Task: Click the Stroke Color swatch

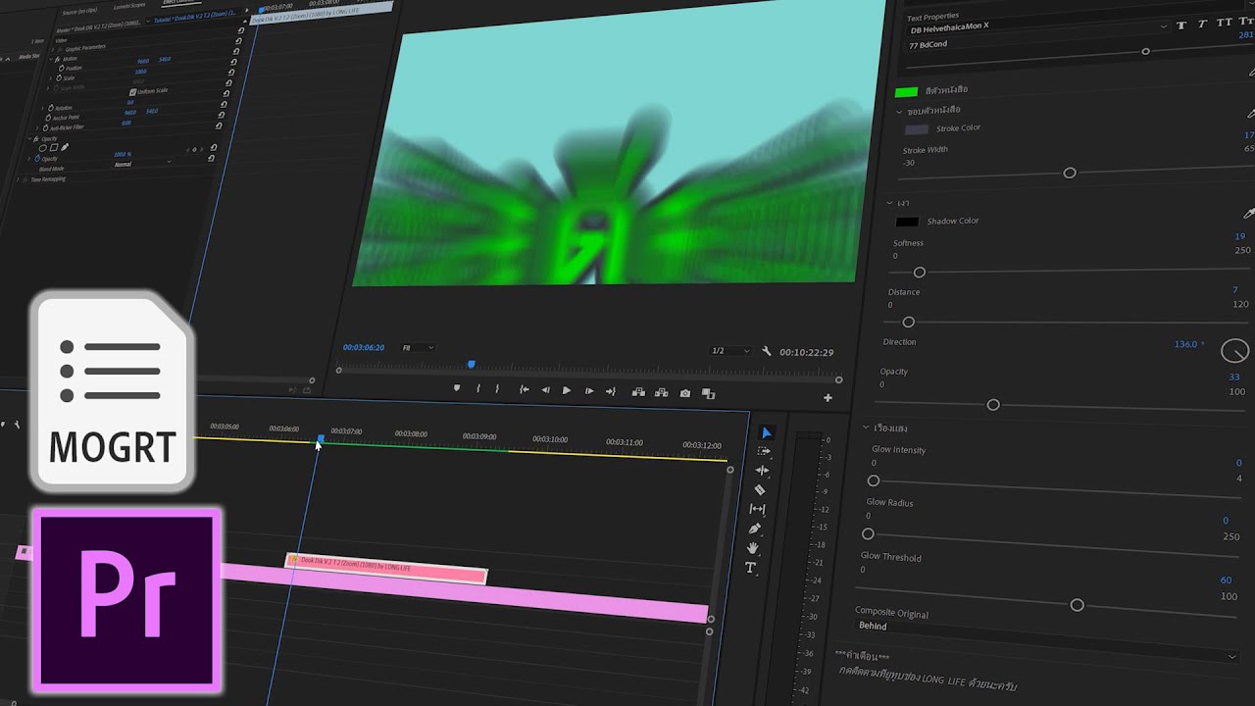Action: point(916,129)
